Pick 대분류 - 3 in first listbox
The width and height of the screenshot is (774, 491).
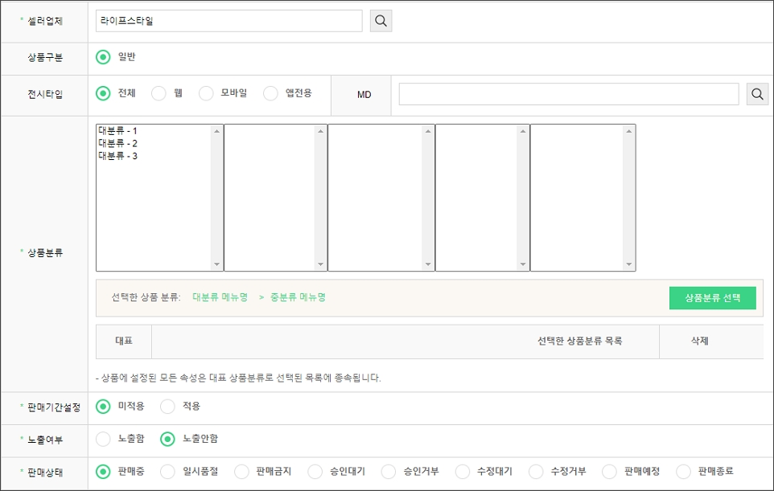click(x=117, y=157)
